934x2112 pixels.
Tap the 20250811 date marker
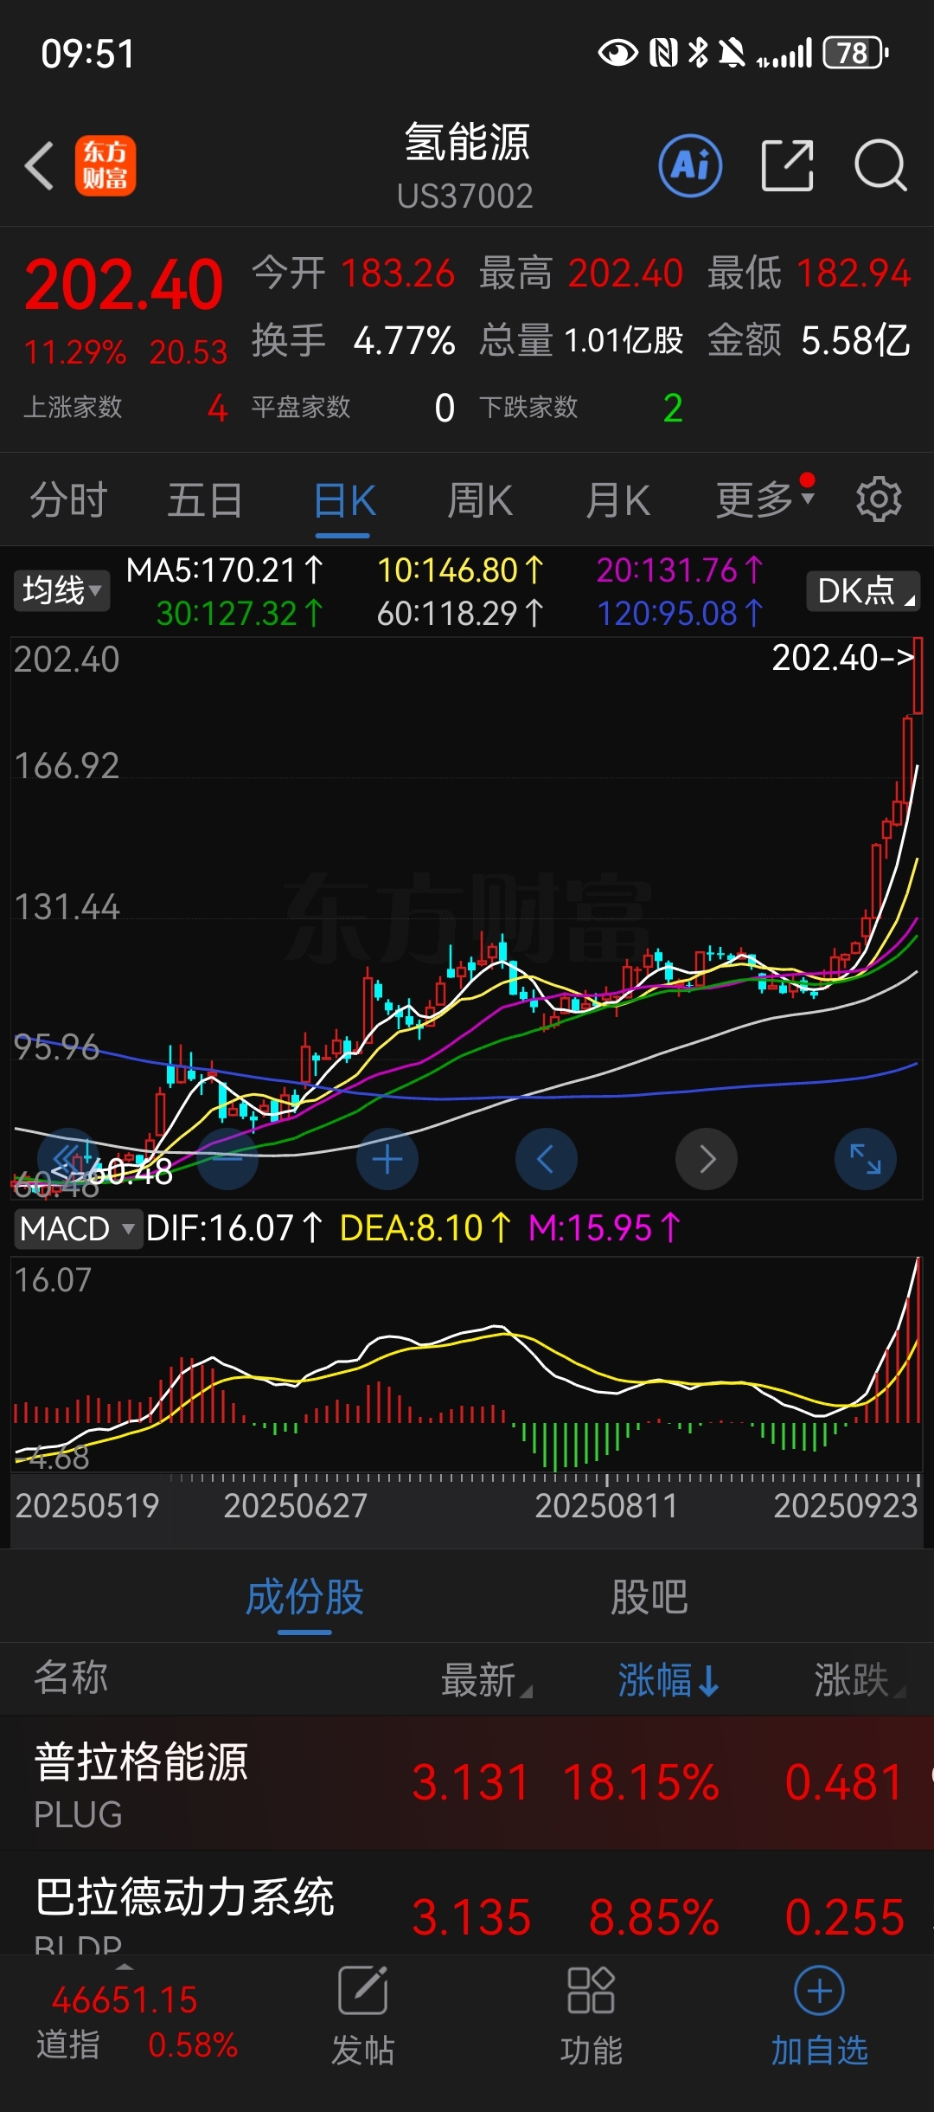[x=605, y=1506]
